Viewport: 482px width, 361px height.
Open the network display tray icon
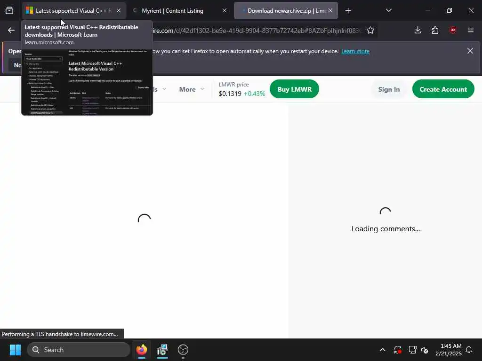pos(412,350)
